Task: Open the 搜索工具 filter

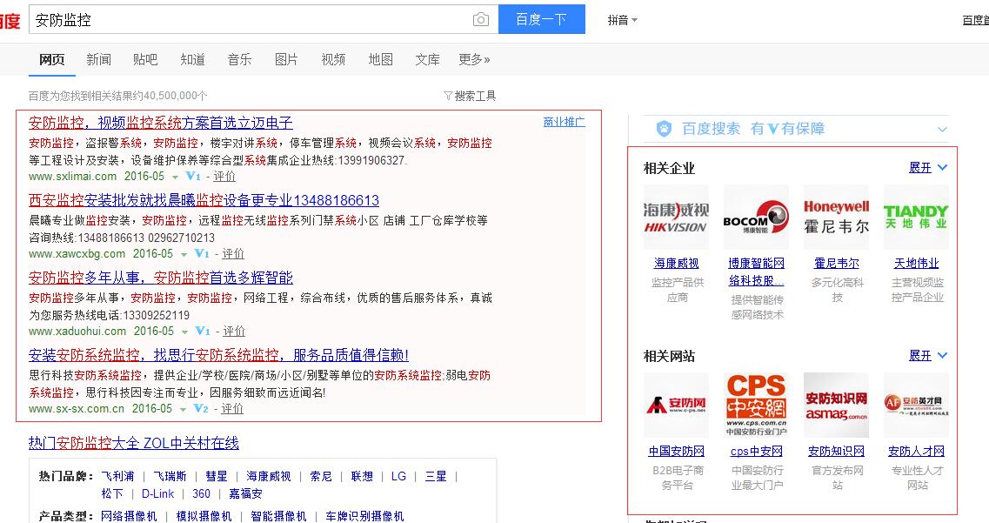Action: click(470, 96)
